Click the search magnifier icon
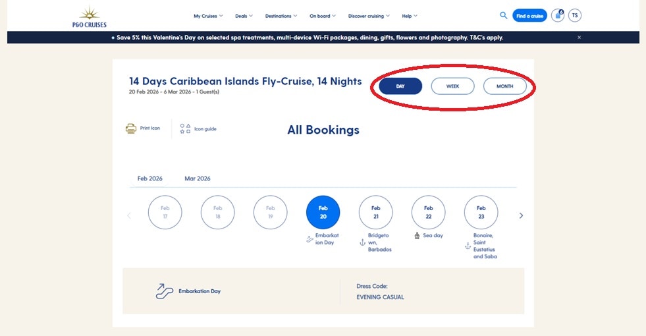646x336 pixels. [x=503, y=15]
